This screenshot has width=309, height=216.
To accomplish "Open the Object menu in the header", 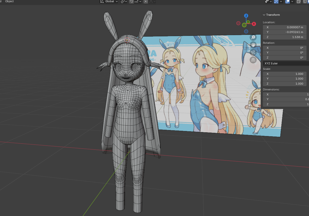I will [10, 1].
